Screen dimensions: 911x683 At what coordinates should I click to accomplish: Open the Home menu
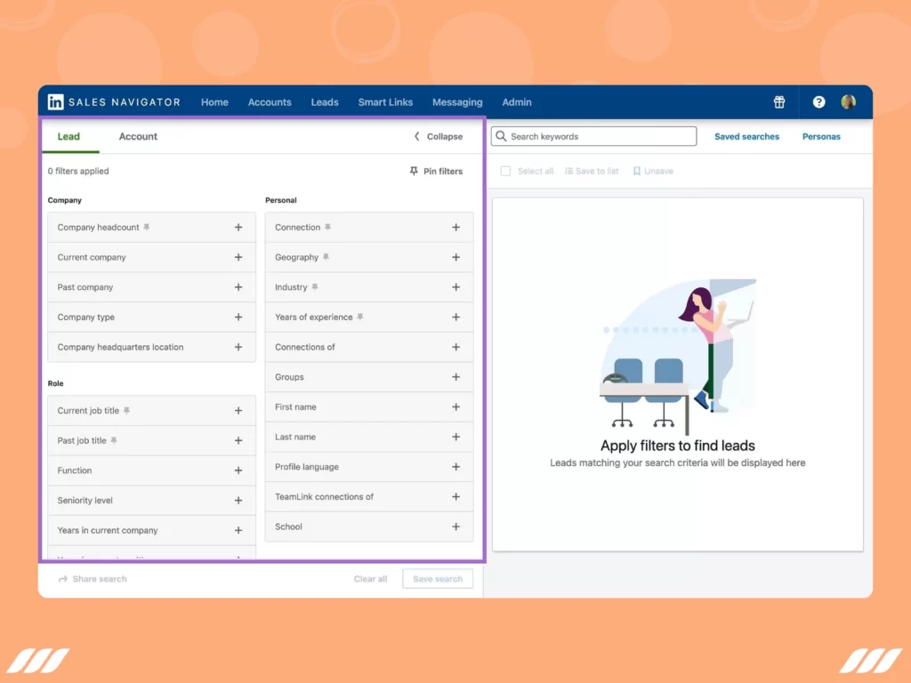214,102
